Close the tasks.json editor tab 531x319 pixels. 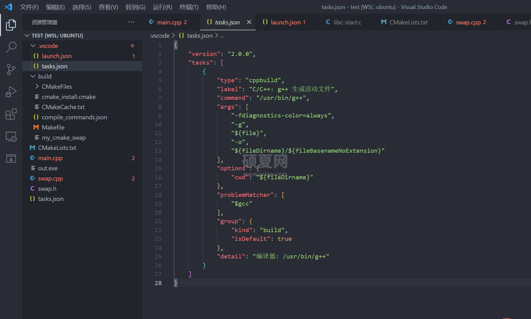pos(249,22)
